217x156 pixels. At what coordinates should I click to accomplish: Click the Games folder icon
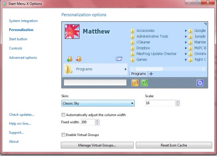[x=133, y=59]
